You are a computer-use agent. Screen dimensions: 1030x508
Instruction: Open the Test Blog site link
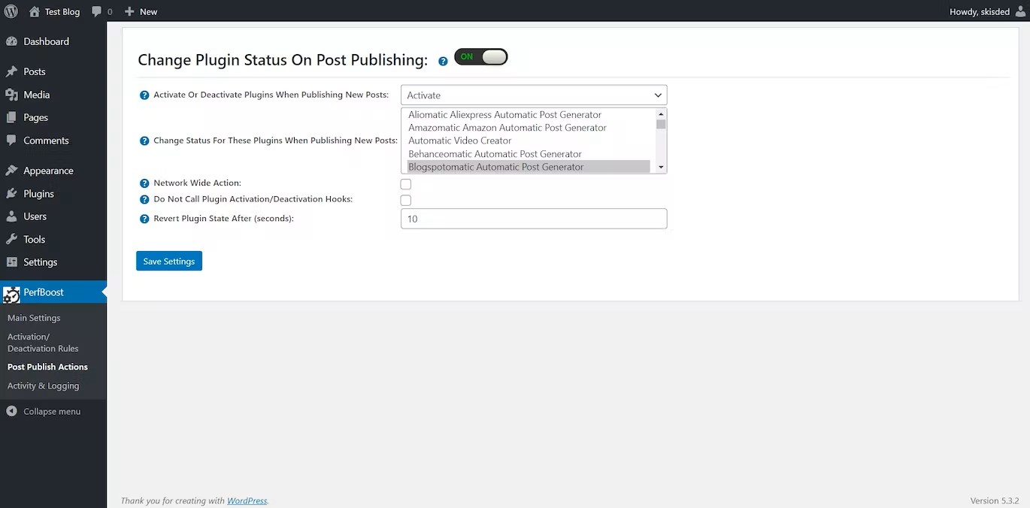[62, 12]
